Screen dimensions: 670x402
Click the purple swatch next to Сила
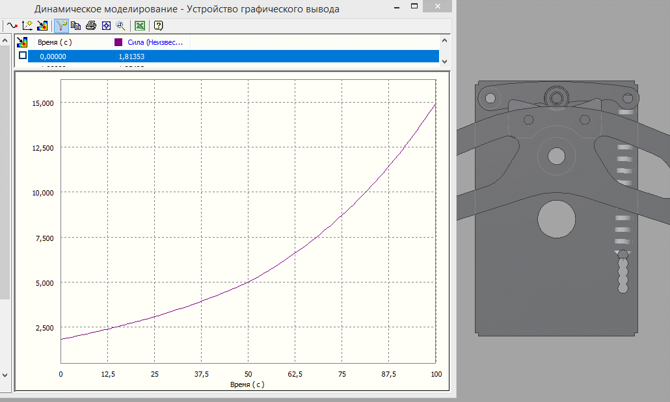pos(118,42)
